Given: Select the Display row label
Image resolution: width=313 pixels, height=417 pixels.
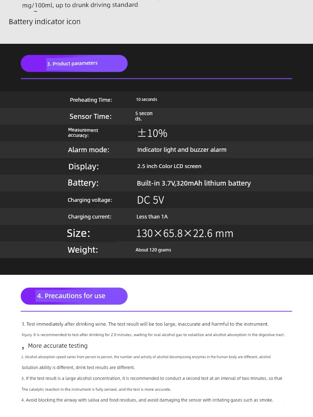Looking at the screenshot, I should (x=83, y=166).
